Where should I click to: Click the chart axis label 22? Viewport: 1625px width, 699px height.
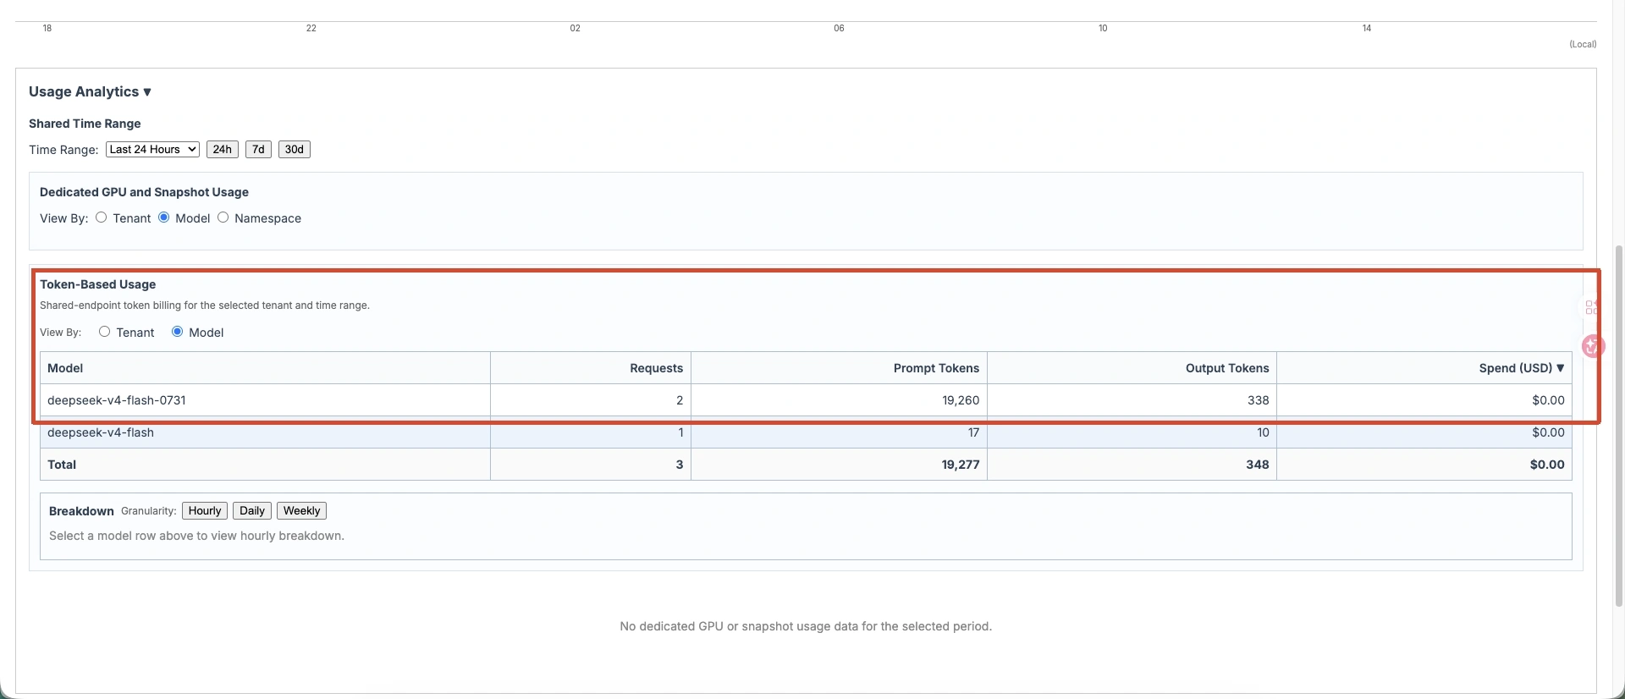[x=311, y=28]
